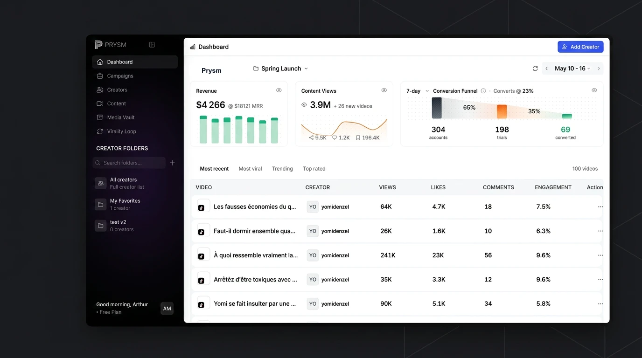Viewport: 642px width, 358px height.
Task: Click the likes heart icon showing 1.2K
Action: 335,138
